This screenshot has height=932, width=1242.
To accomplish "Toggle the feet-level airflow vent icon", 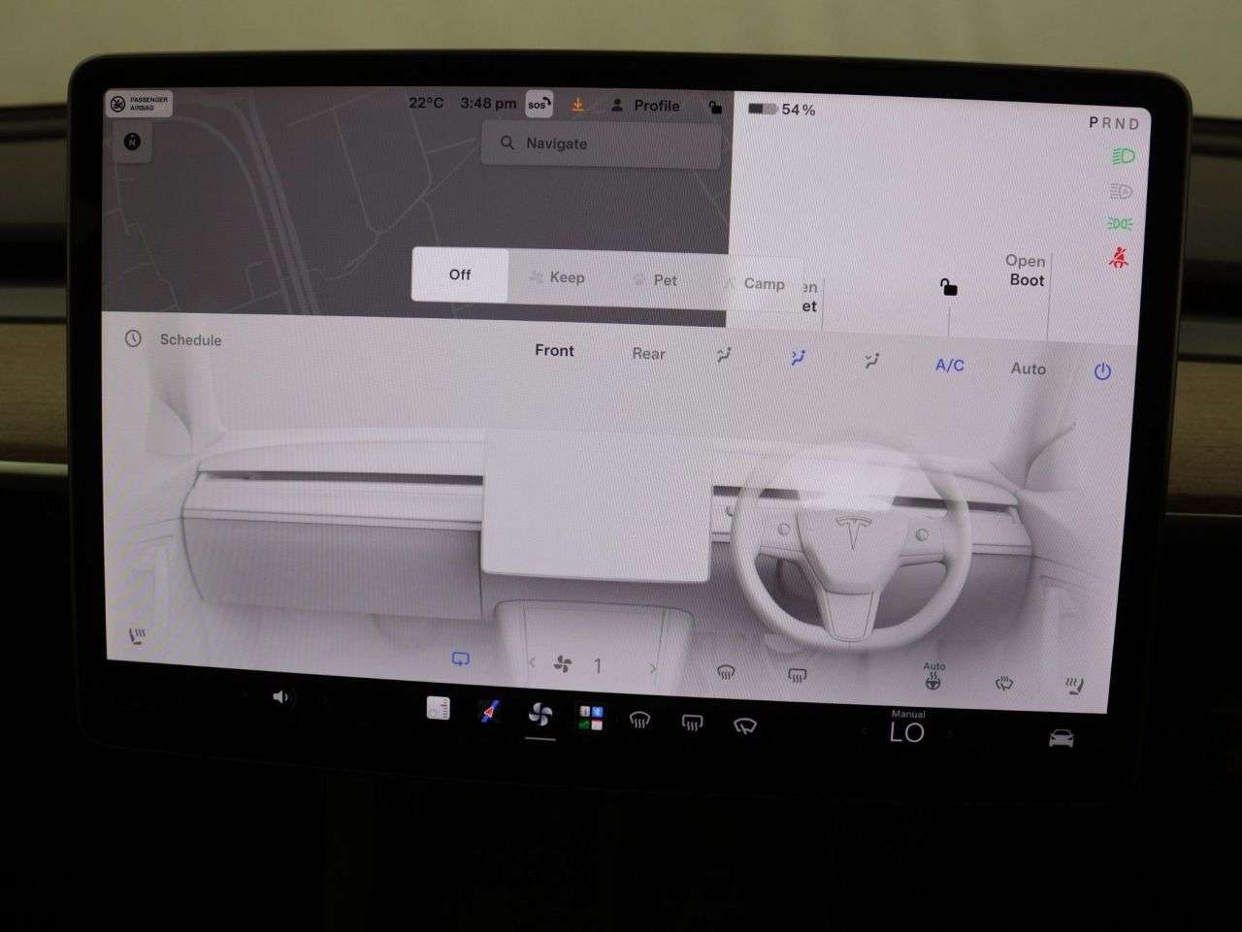I will (871, 361).
